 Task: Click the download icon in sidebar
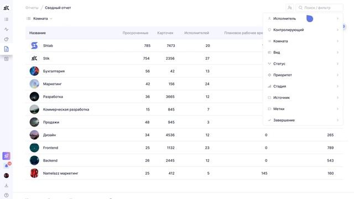coord(6,186)
